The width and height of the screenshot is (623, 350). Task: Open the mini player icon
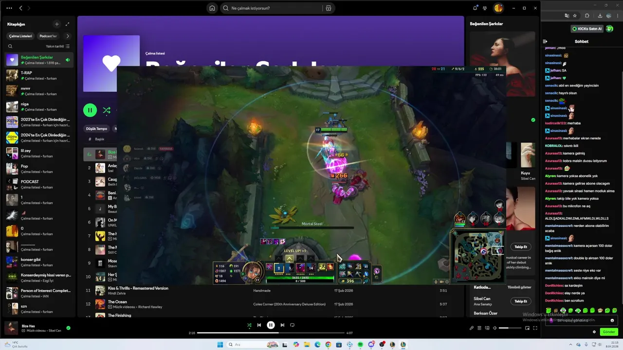coord(527,328)
